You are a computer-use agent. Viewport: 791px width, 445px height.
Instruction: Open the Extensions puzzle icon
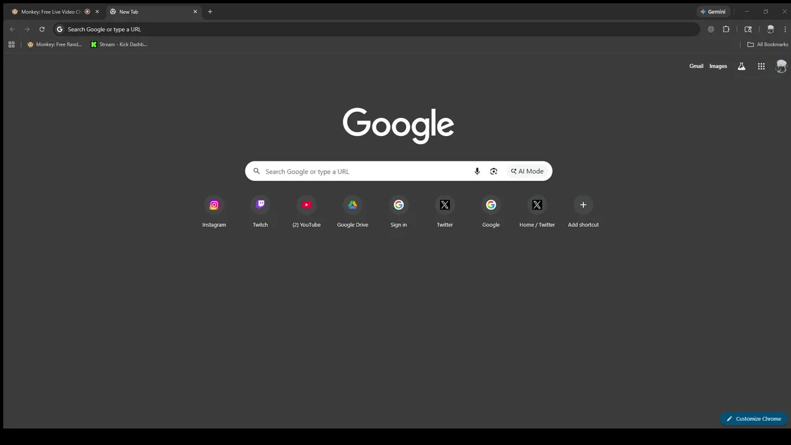pyautogui.click(x=726, y=29)
